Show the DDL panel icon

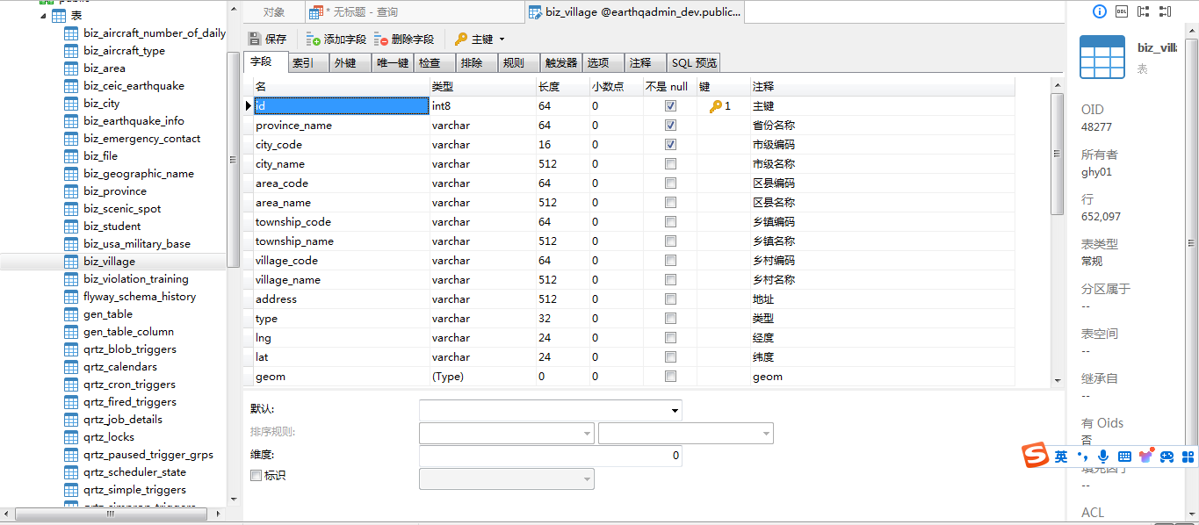click(x=1122, y=11)
